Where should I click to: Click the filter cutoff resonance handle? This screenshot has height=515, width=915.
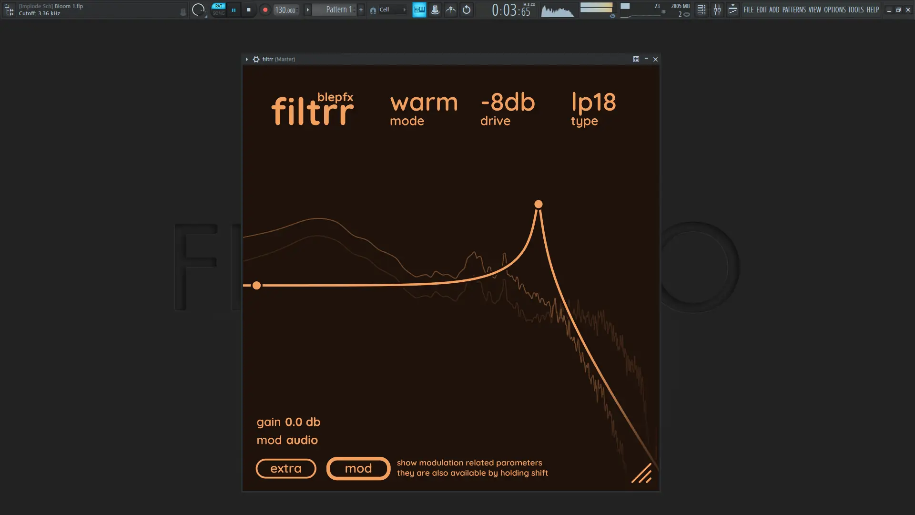(x=539, y=204)
